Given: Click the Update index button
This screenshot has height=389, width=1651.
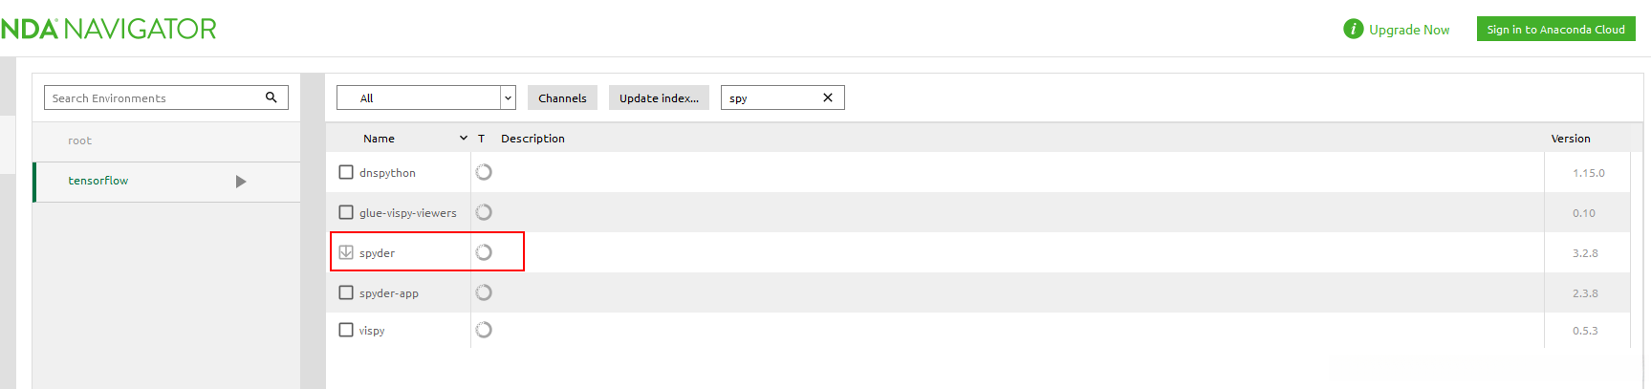Looking at the screenshot, I should 659,97.
